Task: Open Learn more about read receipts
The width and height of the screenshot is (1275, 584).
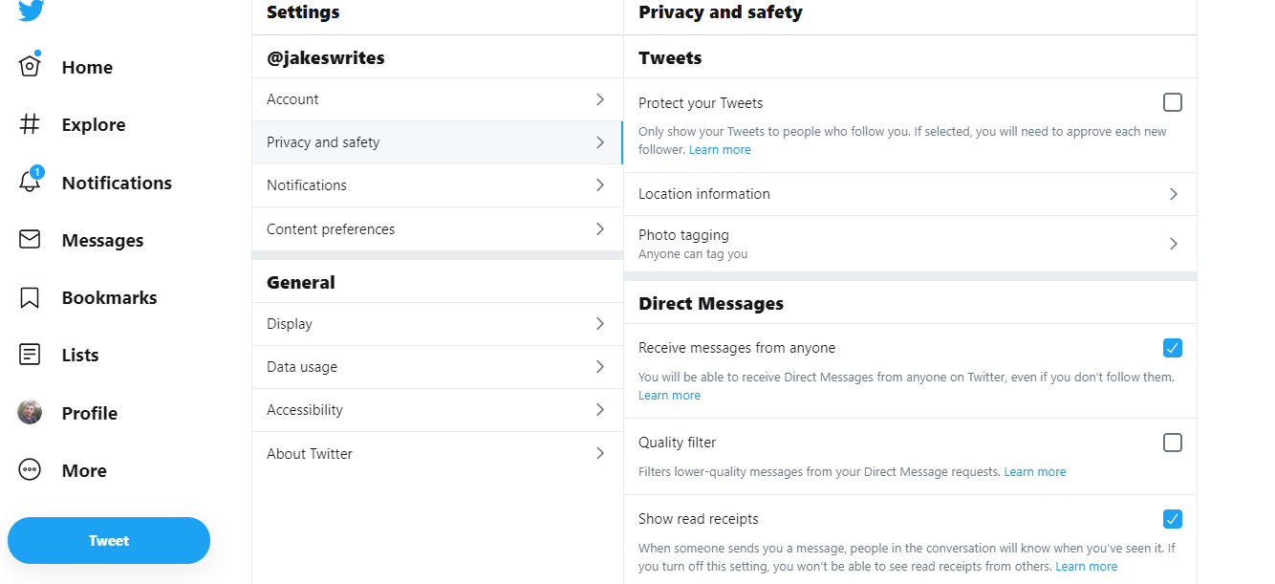Action: point(1087,566)
